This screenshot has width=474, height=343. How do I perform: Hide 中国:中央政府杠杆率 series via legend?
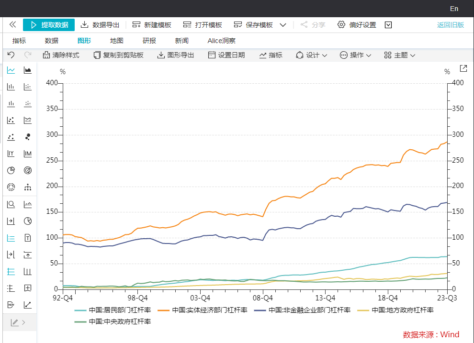point(113,321)
